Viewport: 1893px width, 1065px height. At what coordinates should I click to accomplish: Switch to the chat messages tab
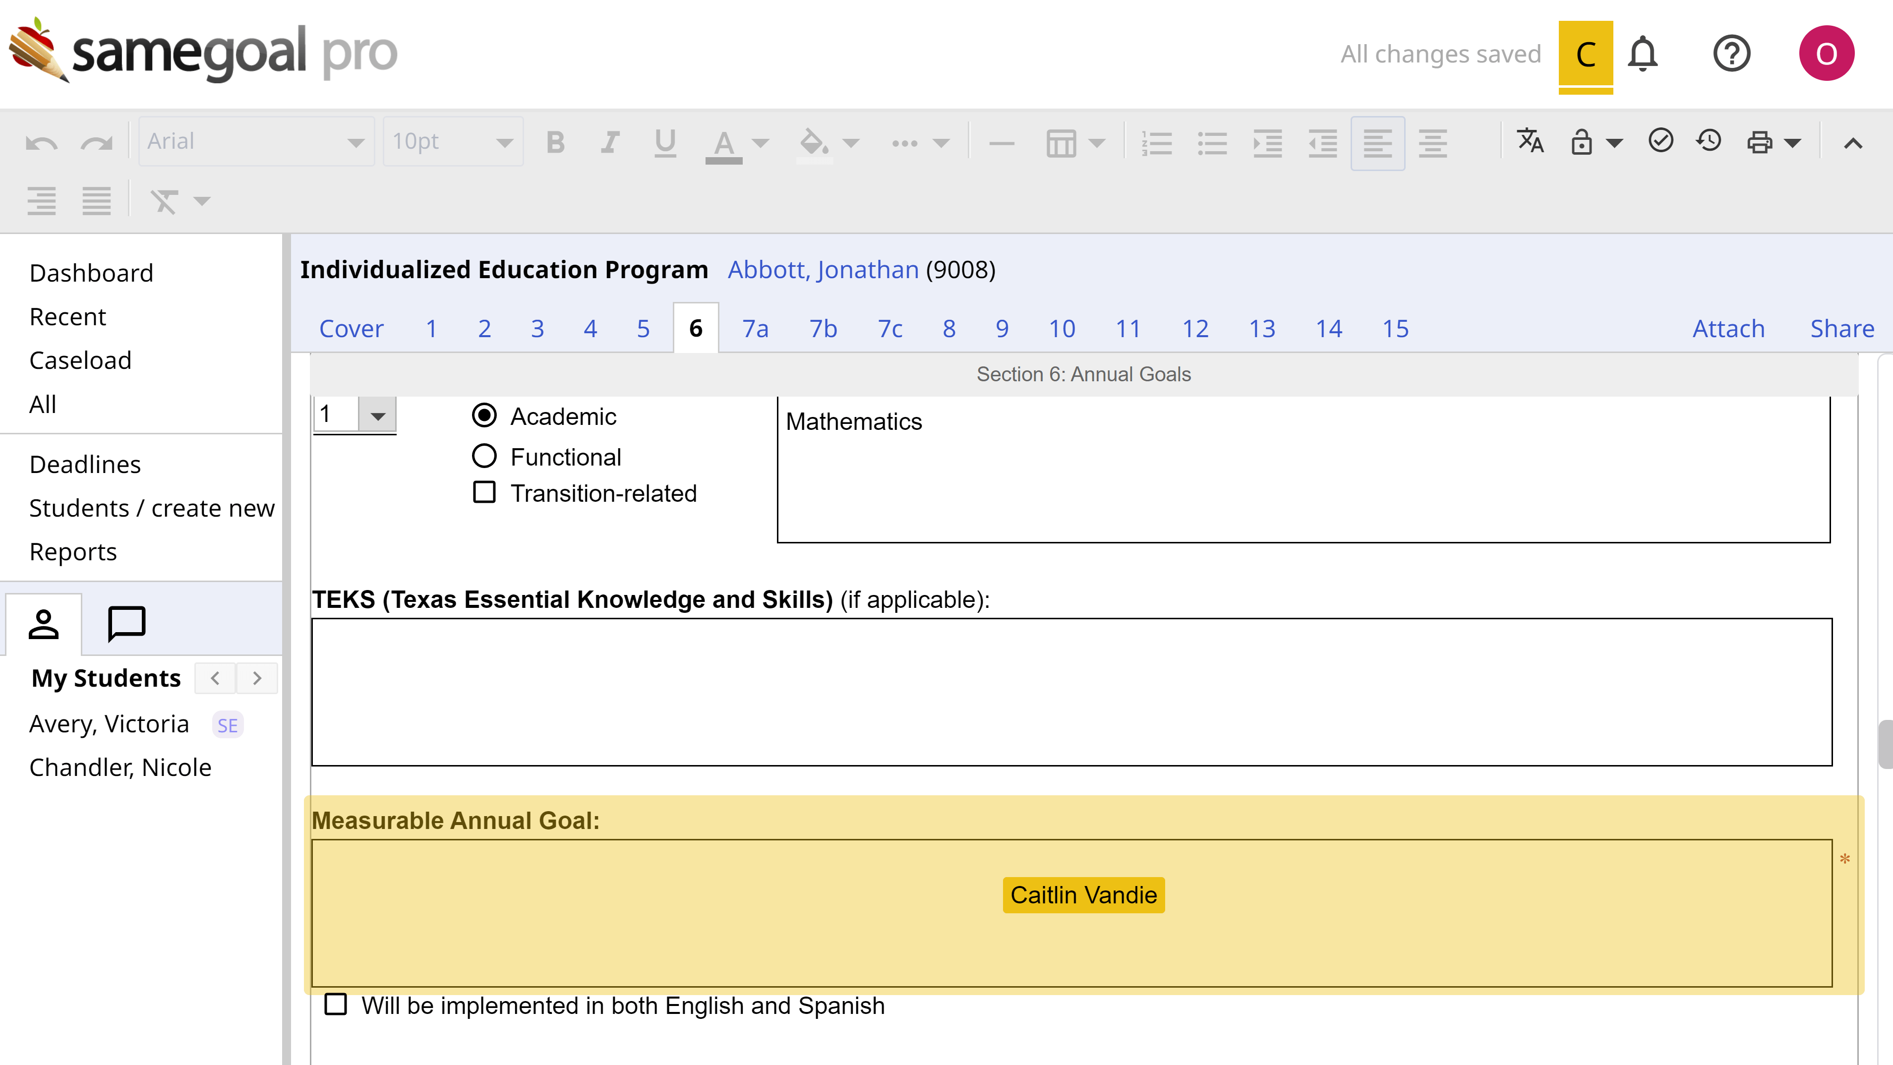tap(126, 624)
